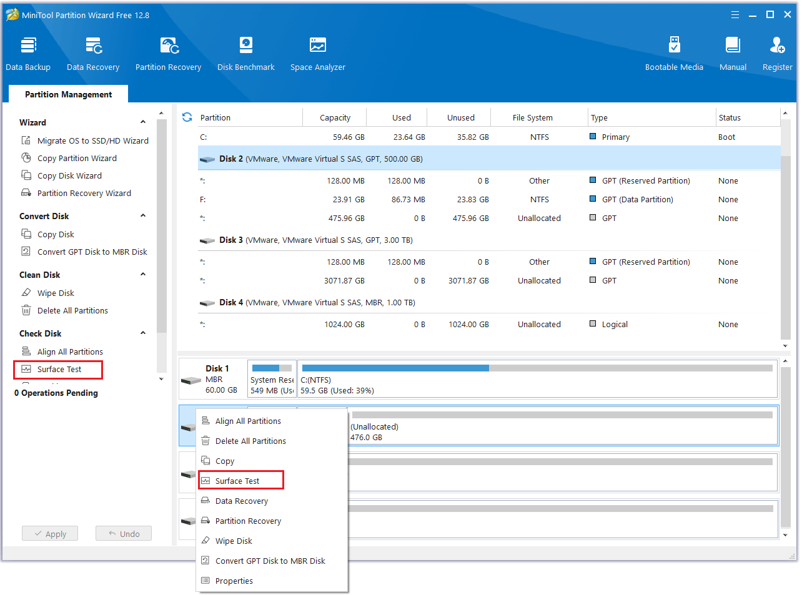802x595 pixels.
Task: Click the Type color box of C: Primary
Action: pos(593,136)
